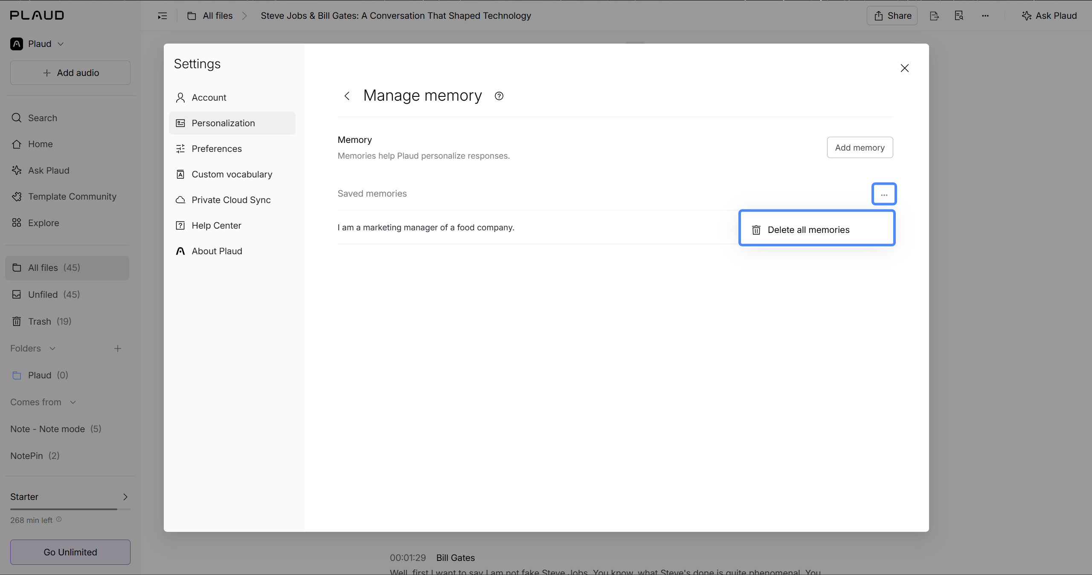Screen dimensions: 1092x575
Task: Open the Plaud (0) folder
Action: [x=67, y=375]
